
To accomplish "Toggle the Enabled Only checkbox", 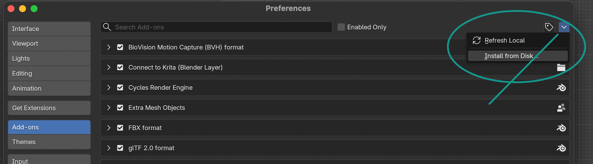I will [x=341, y=27].
